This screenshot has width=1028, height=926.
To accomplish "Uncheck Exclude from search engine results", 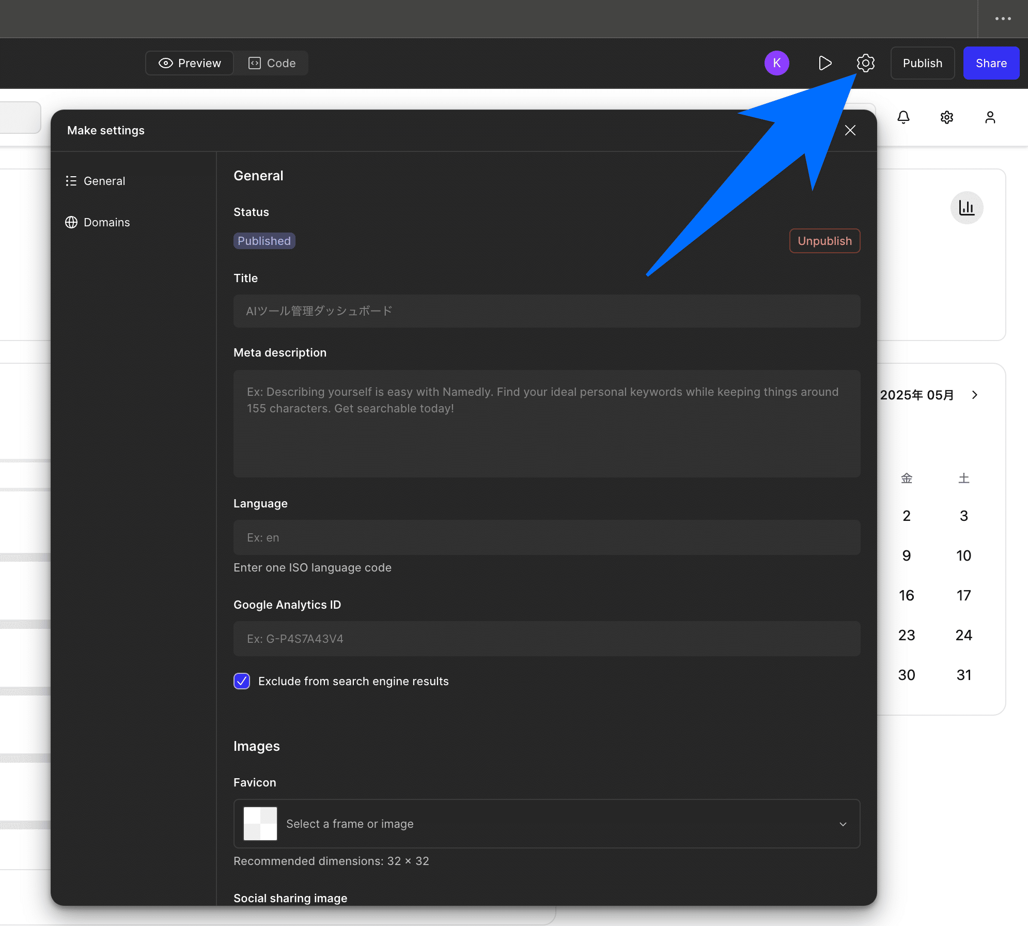I will 242,681.
